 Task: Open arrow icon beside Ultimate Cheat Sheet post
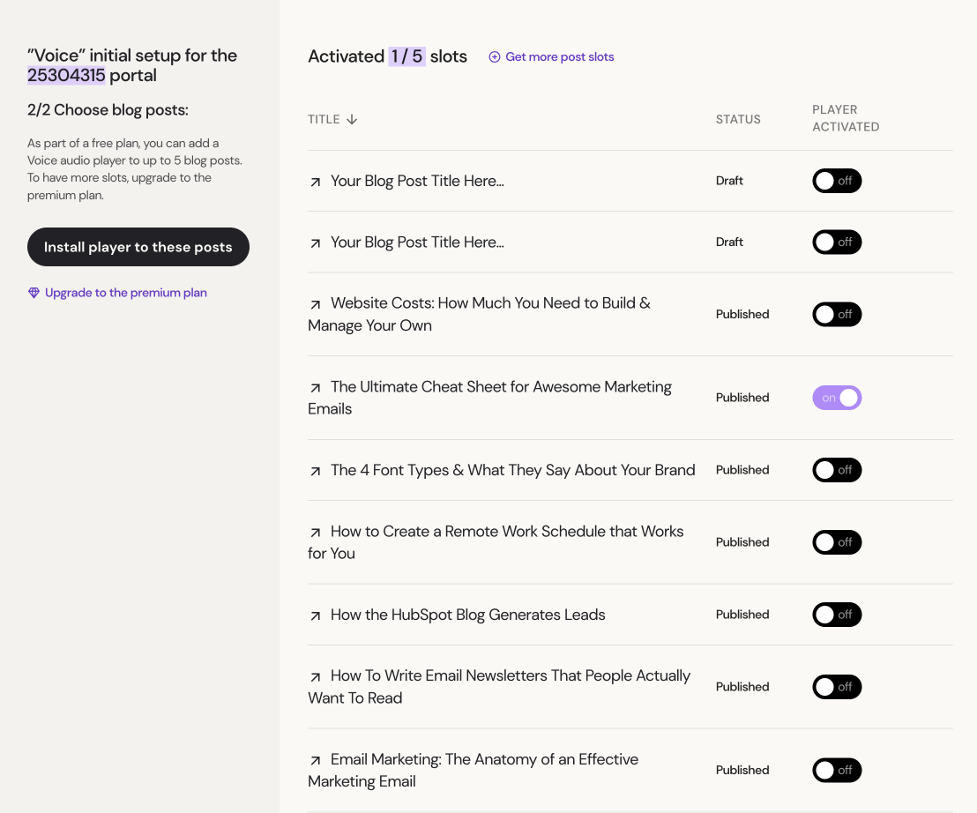point(316,387)
